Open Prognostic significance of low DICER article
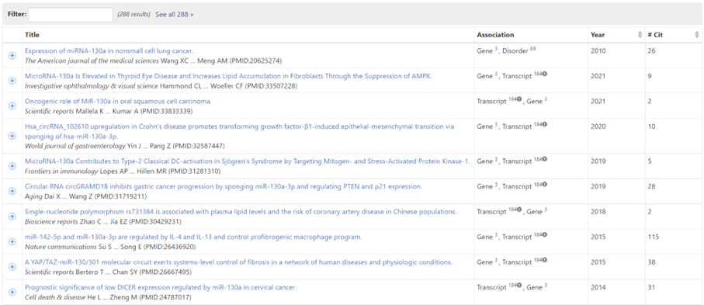The image size is (704, 305). (x=161, y=287)
